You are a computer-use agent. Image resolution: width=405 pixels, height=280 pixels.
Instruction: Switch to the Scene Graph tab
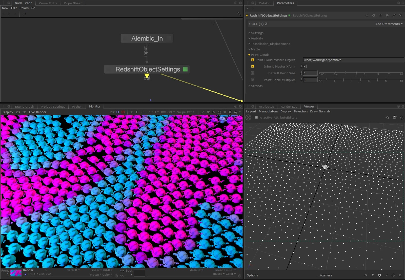tap(24, 107)
